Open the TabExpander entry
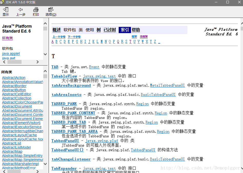Screen dimensions: 243x173 tap(64, 168)
